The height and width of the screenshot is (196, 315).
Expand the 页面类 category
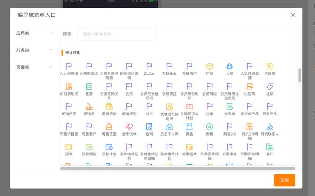35,67
